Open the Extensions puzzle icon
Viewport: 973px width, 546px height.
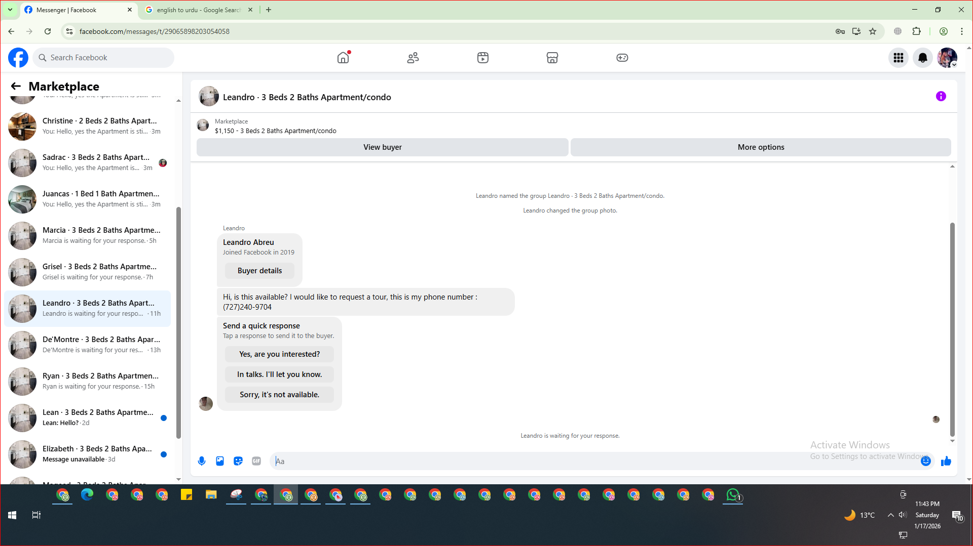pos(917,31)
